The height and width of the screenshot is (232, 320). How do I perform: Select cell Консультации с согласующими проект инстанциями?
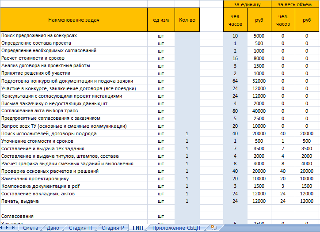pyautogui.click(x=74, y=96)
